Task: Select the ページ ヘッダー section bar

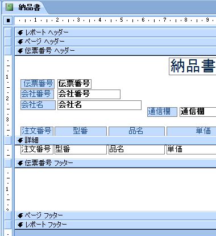Action: [115, 42]
